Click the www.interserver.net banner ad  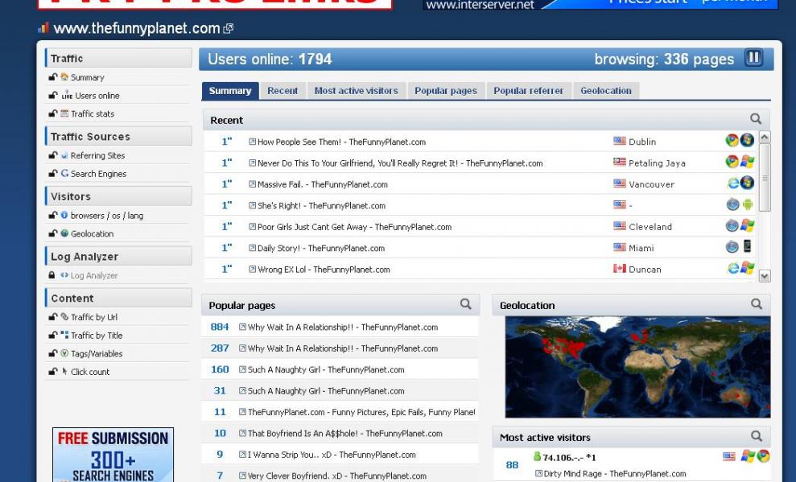pyautogui.click(x=600, y=5)
